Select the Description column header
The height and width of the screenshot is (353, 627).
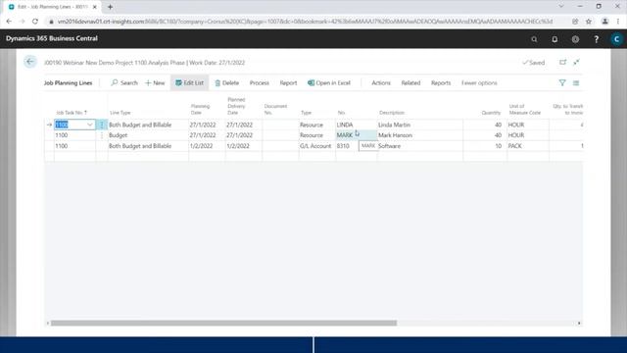click(x=392, y=113)
